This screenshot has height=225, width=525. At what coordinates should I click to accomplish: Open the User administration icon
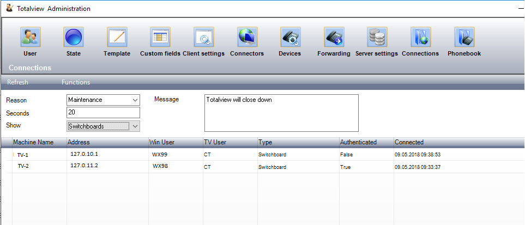pyautogui.click(x=31, y=37)
